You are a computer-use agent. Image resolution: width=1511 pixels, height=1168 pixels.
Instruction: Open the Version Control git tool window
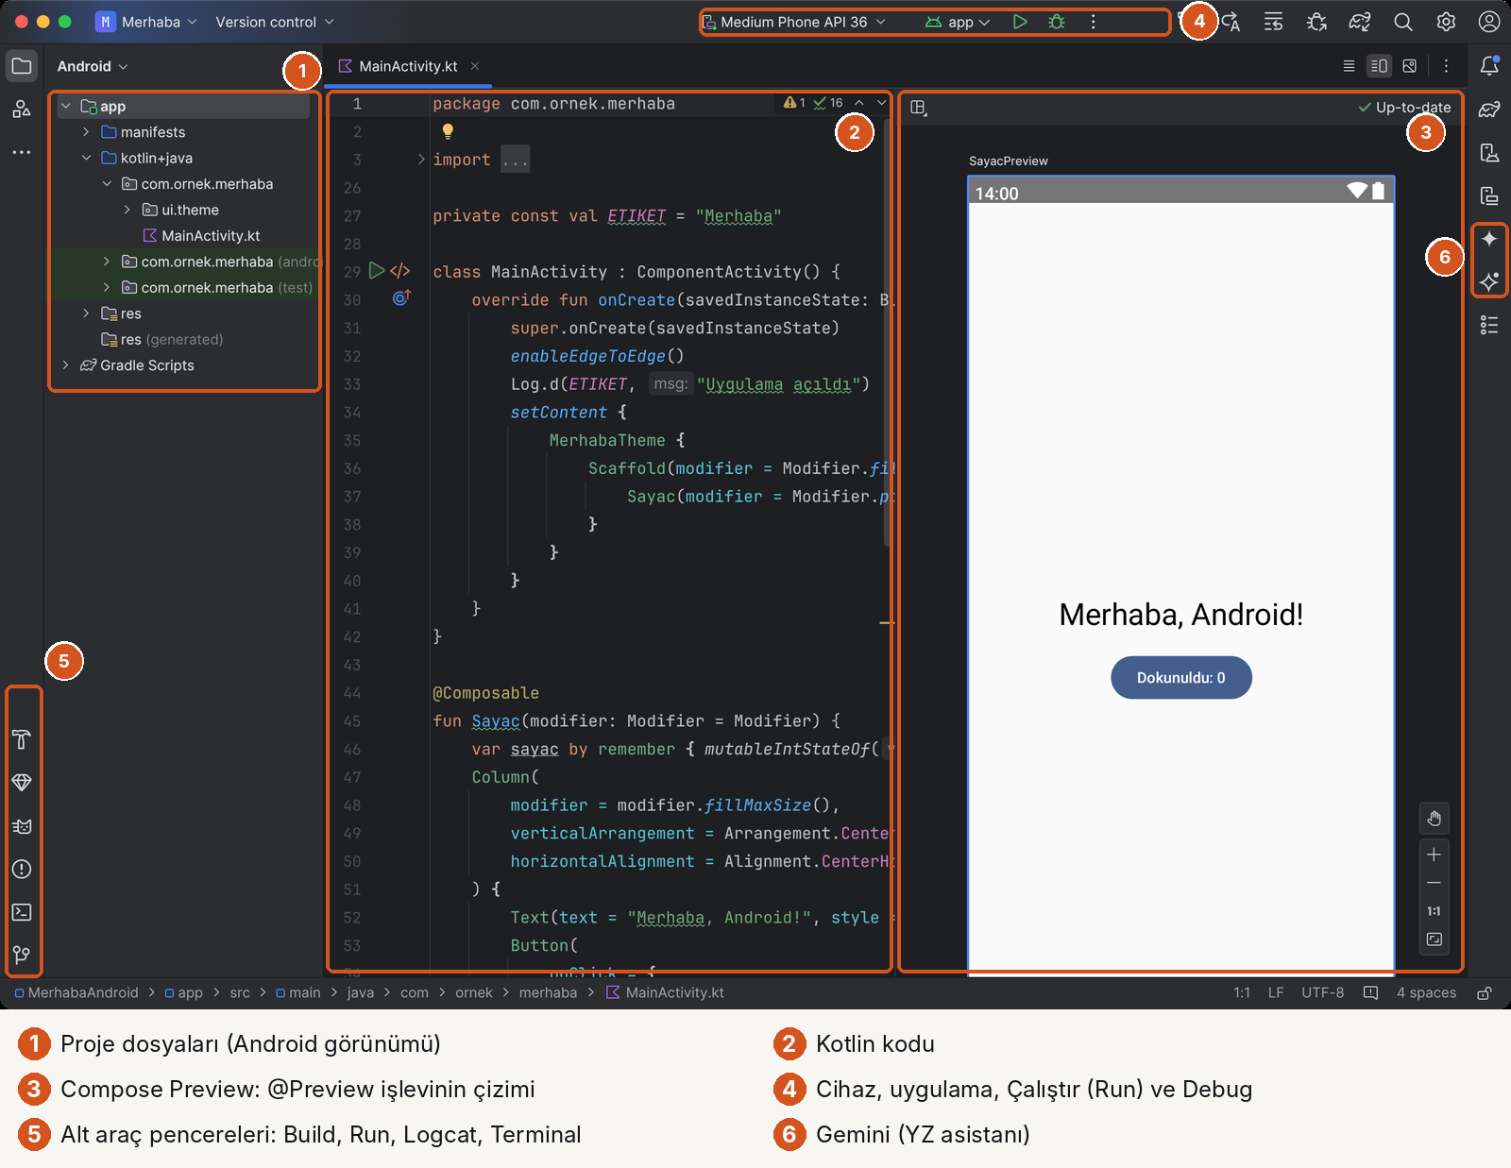click(22, 955)
